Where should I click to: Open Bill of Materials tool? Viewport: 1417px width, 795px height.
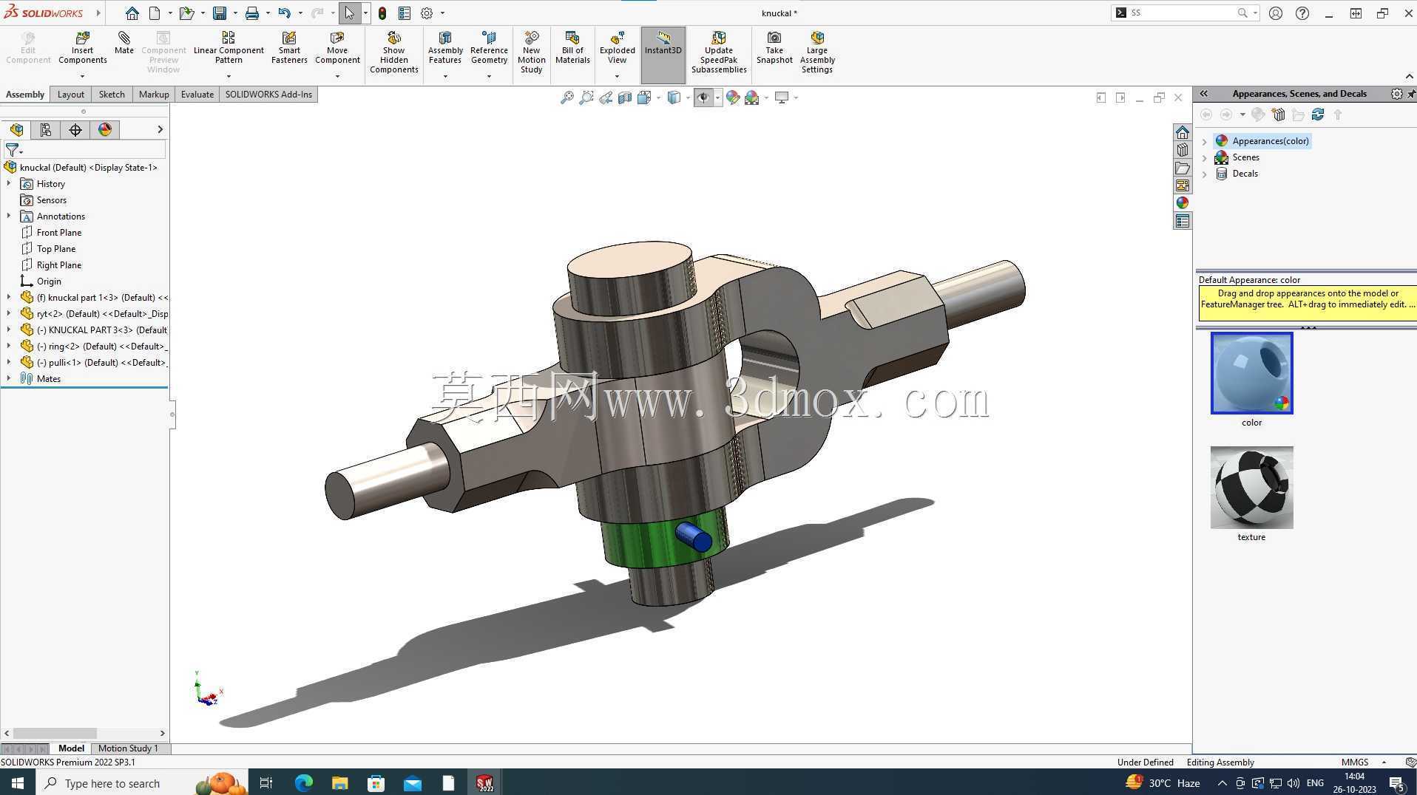pyautogui.click(x=572, y=48)
